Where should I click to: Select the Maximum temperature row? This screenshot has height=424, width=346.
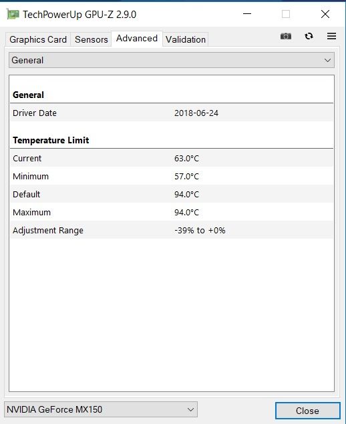point(172,212)
